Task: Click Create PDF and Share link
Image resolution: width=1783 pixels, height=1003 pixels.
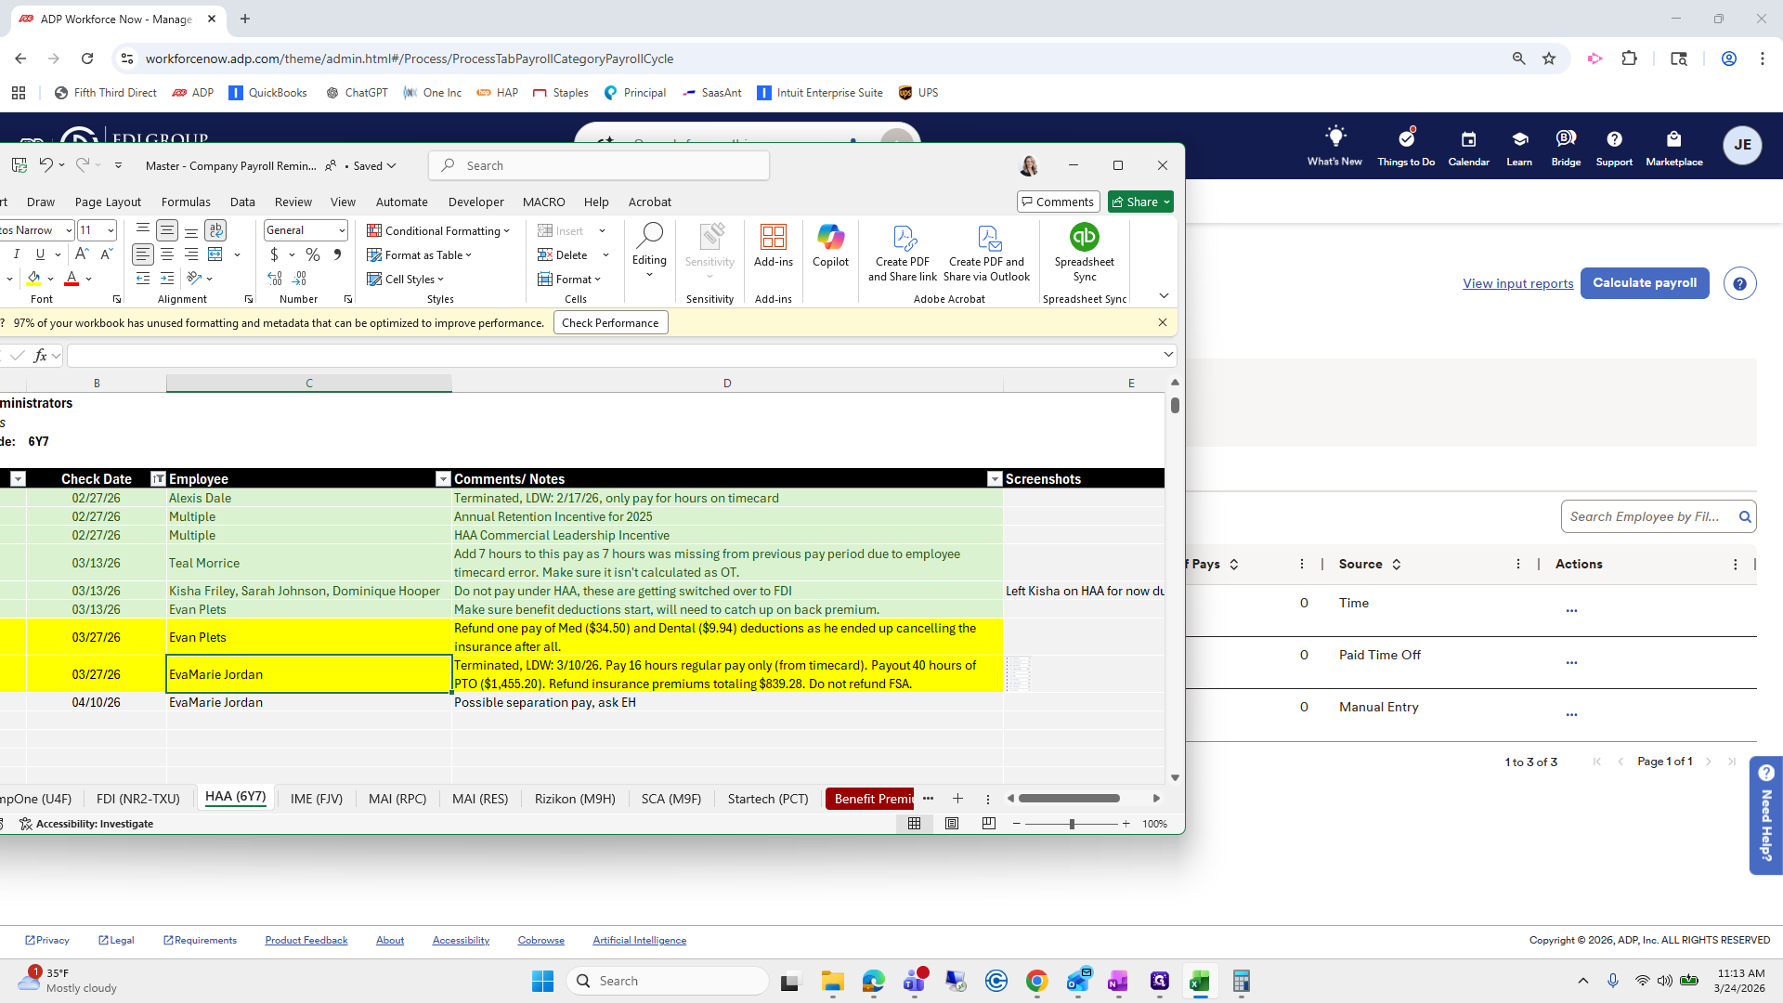Action: pos(902,252)
